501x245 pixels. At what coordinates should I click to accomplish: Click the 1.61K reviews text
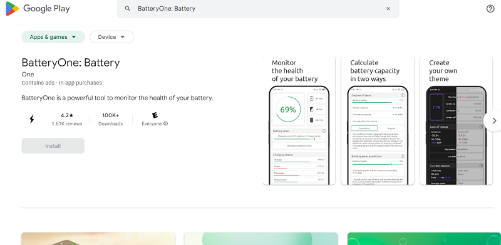click(67, 124)
